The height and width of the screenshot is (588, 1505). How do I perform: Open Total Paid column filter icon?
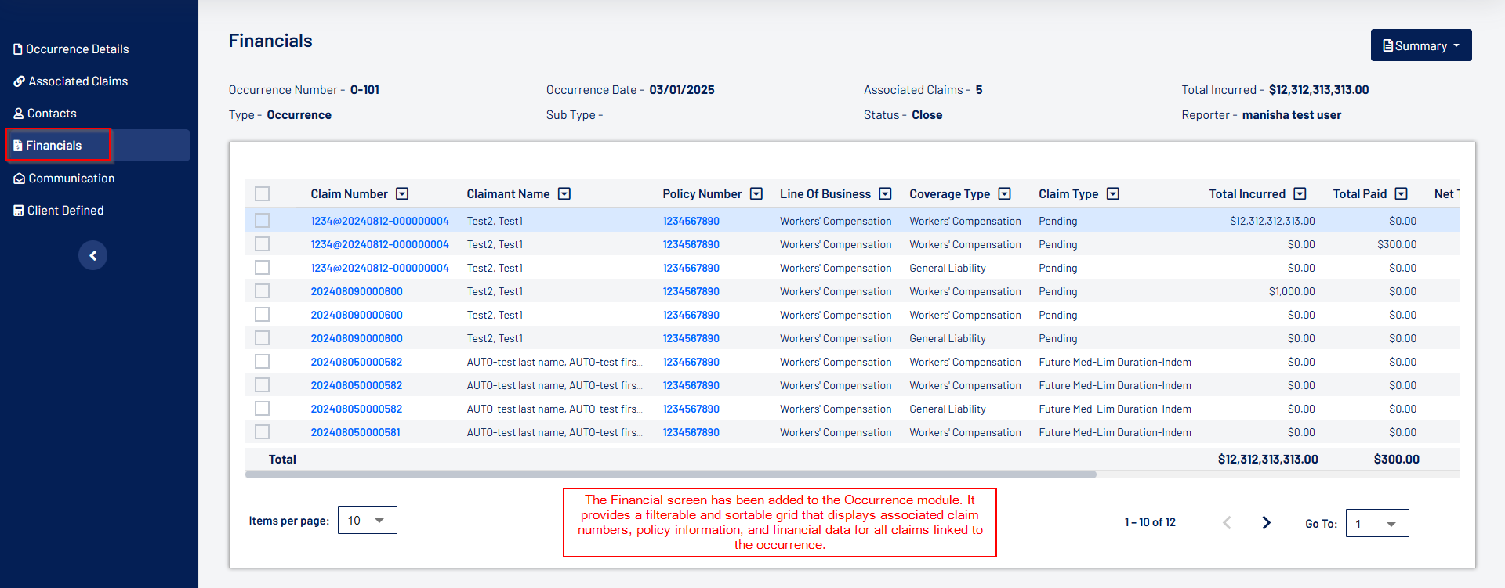1402,194
